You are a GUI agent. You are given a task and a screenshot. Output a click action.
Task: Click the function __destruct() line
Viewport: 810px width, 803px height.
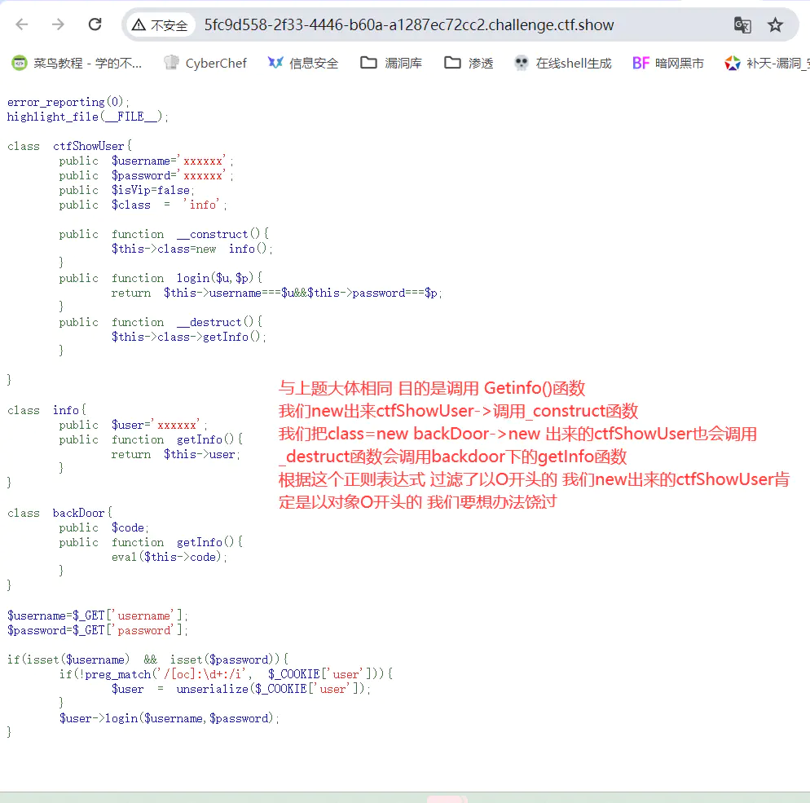[x=161, y=323]
